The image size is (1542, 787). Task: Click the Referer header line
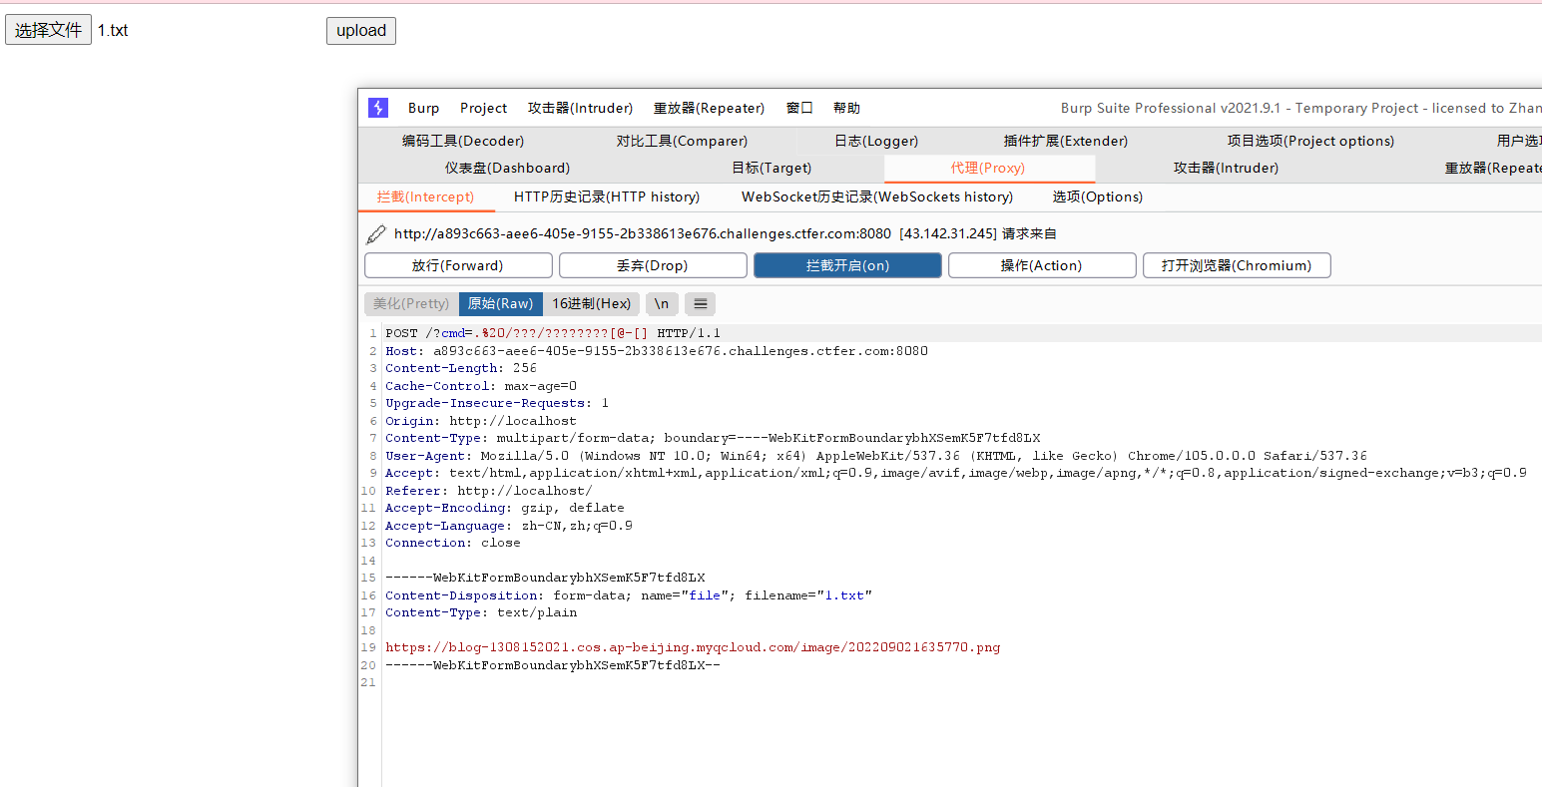(489, 491)
